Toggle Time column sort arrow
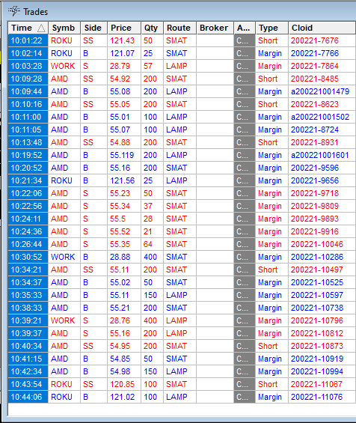 [x=41, y=28]
